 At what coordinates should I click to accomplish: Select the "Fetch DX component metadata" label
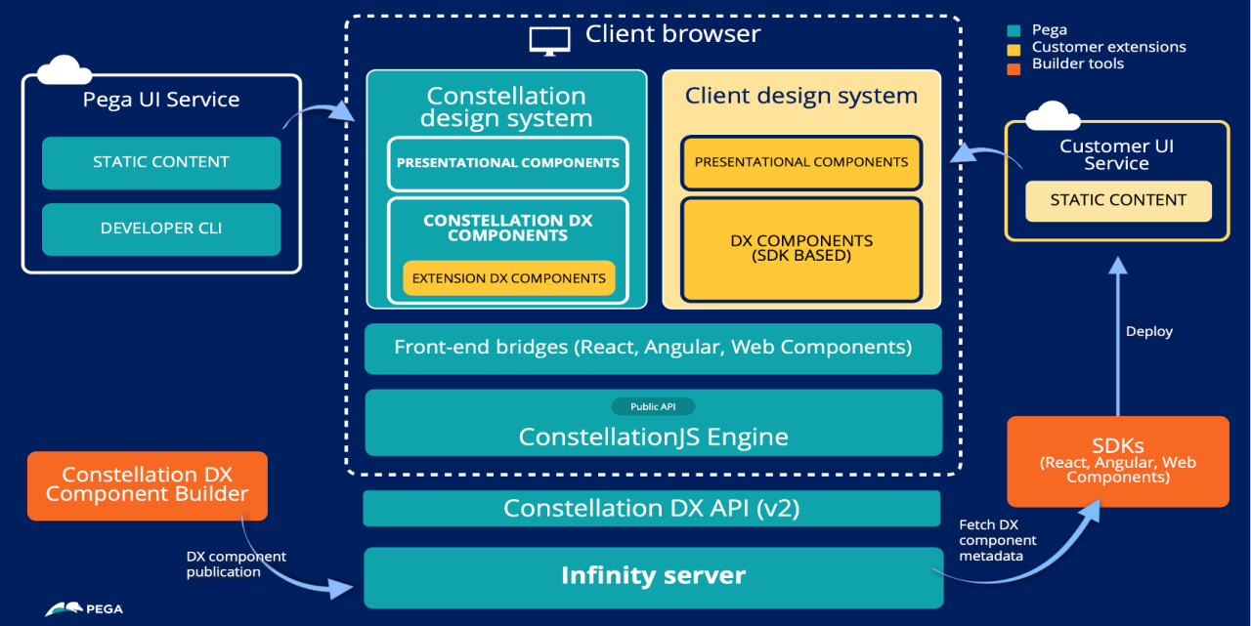click(x=998, y=540)
